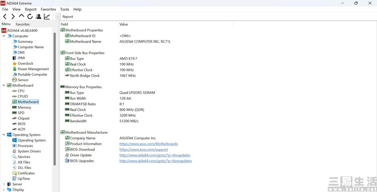Select the Overclock flame icon item
The height and width of the screenshot is (192, 377).
click(x=23, y=64)
